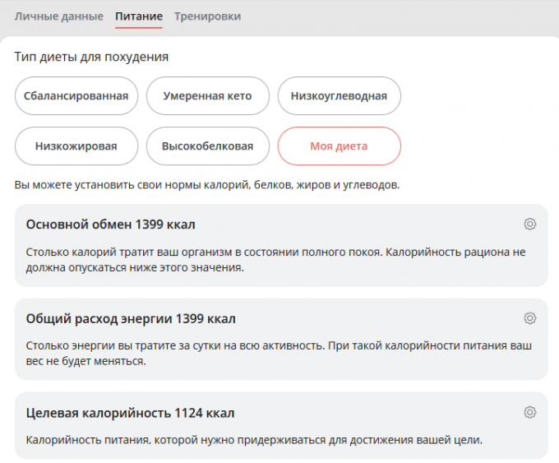The width and height of the screenshot is (559, 463).
Task: Click the Основной обмен 1399 ккал heading
Action: click(x=111, y=225)
